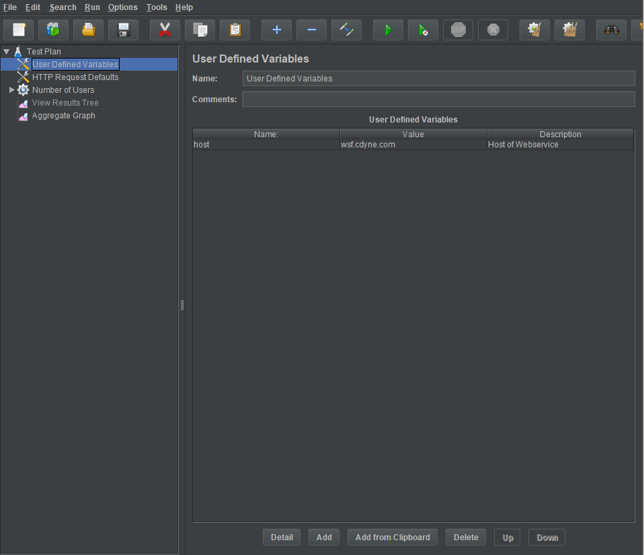Click the Add from Clipboard button
The height and width of the screenshot is (555, 644).
click(x=392, y=537)
